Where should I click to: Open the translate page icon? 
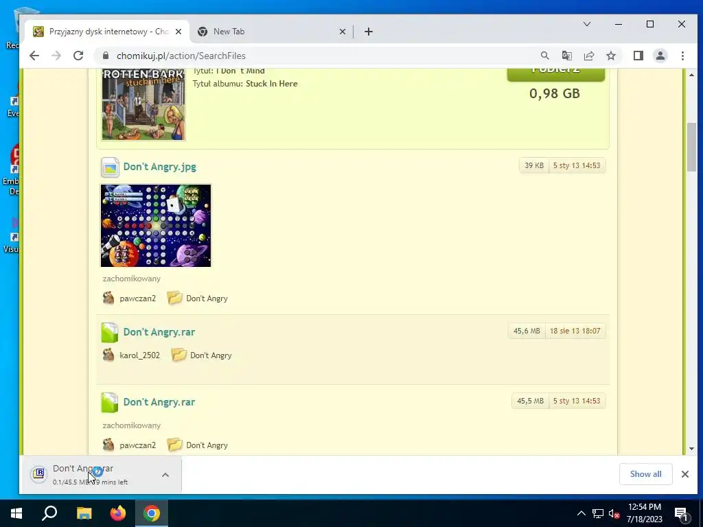pyautogui.click(x=566, y=56)
